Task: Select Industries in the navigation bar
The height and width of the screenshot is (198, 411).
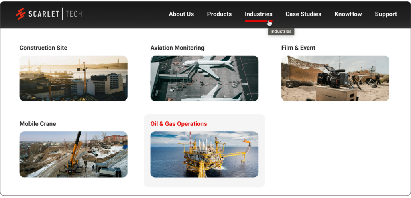Action: click(x=258, y=14)
